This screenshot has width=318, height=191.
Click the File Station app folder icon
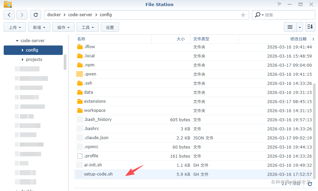pos(8,4)
